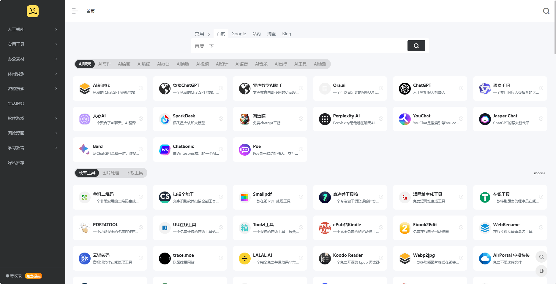Viewport: 556px width, 284px height.
Task: Switch search to 站内
Action: click(257, 34)
